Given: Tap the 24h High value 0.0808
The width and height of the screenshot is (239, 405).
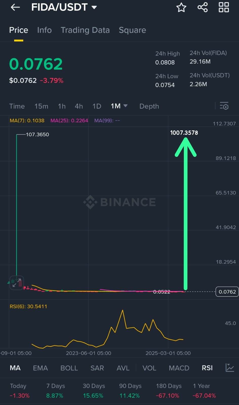Looking at the screenshot, I should [165, 62].
